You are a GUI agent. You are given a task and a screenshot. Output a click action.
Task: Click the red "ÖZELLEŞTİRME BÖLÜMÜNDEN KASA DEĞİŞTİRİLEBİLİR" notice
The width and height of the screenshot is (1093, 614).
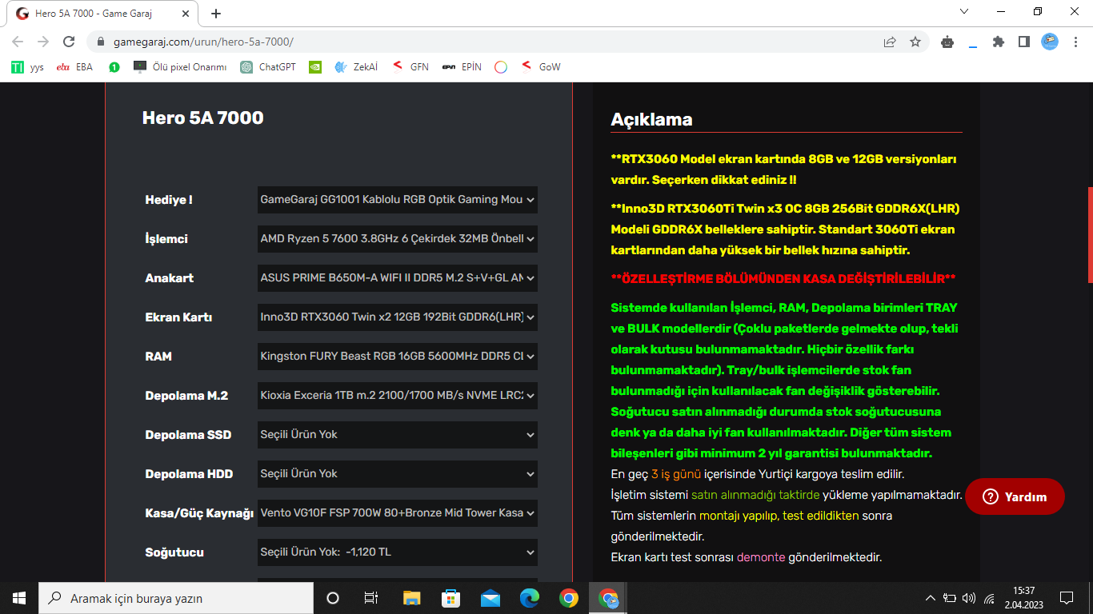[783, 279]
